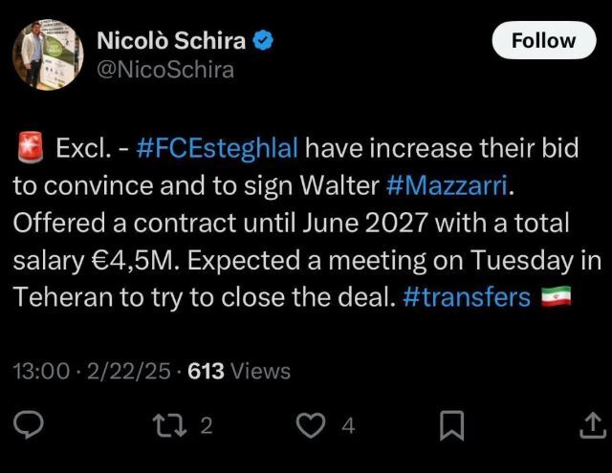
Task: Click the 13:00 · 2/22/25 timestamp
Action: pos(92,371)
